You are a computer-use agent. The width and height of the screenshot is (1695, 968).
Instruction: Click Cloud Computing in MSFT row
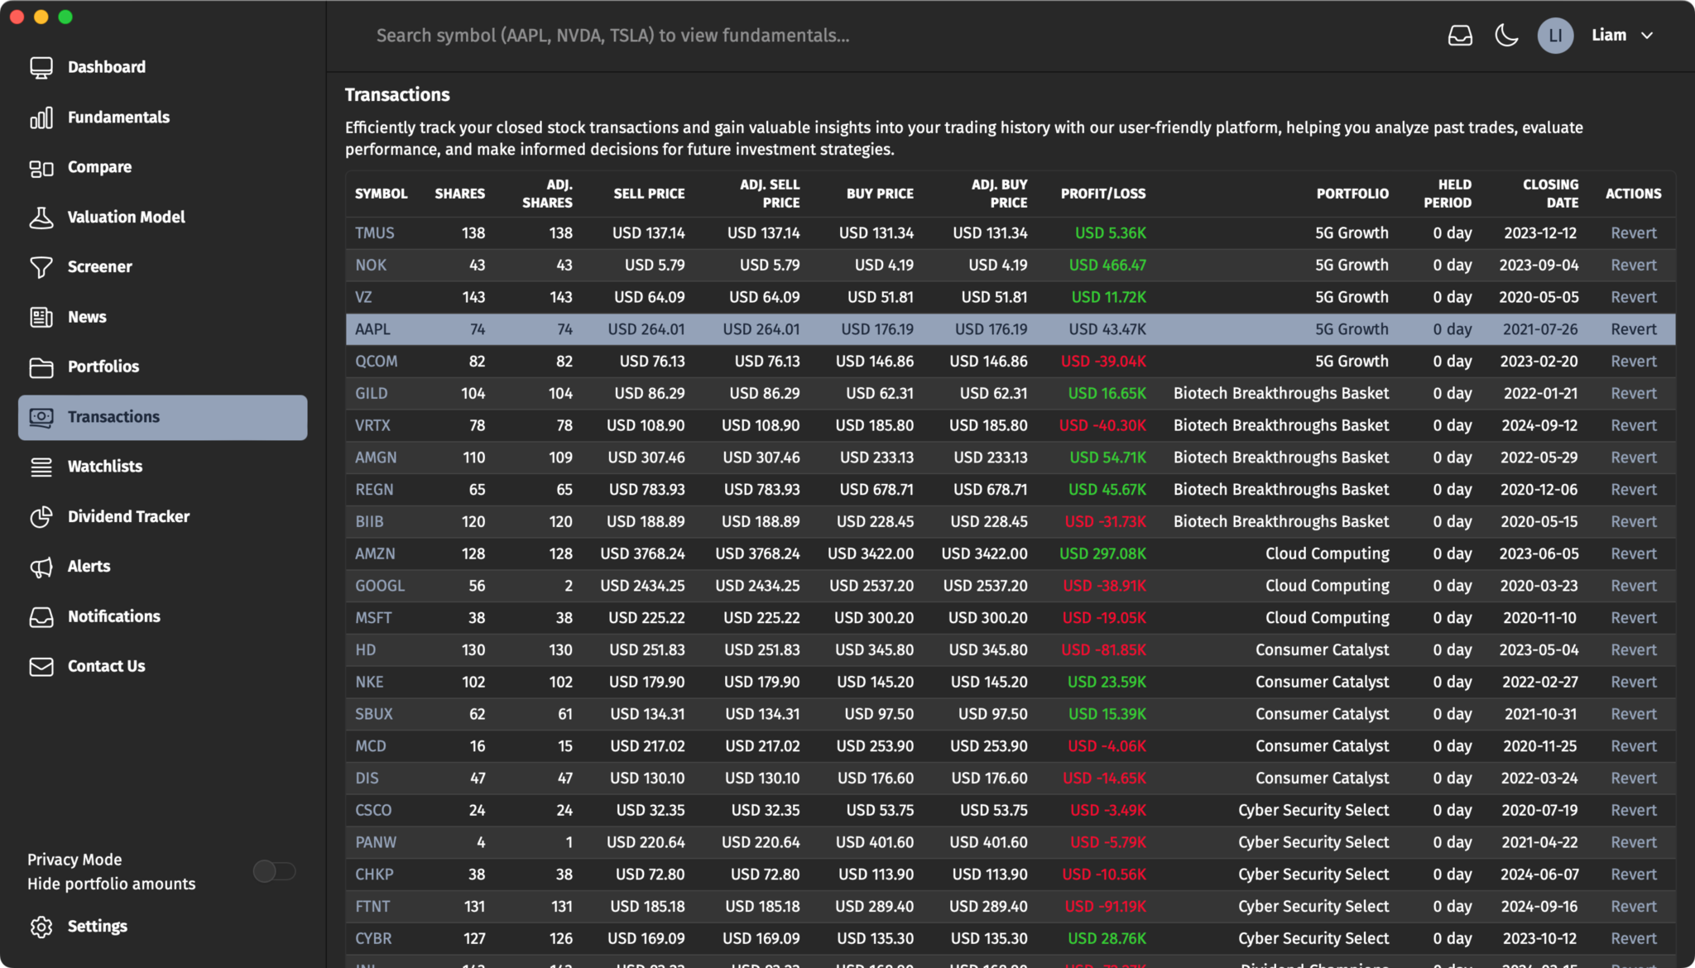(1328, 618)
